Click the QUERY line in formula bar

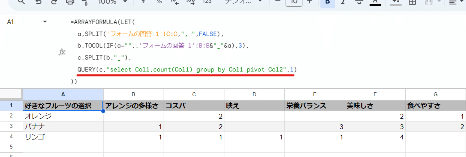point(187,70)
